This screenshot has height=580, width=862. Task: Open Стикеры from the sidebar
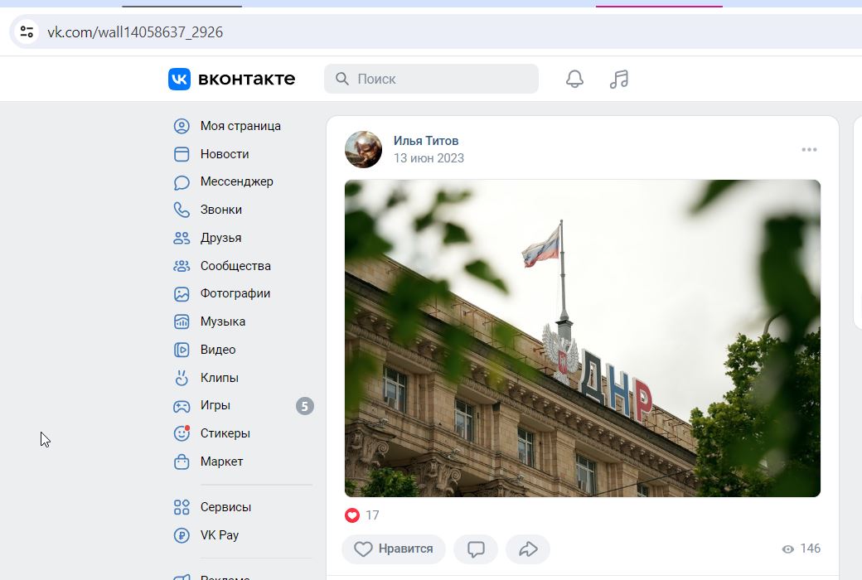click(x=225, y=434)
